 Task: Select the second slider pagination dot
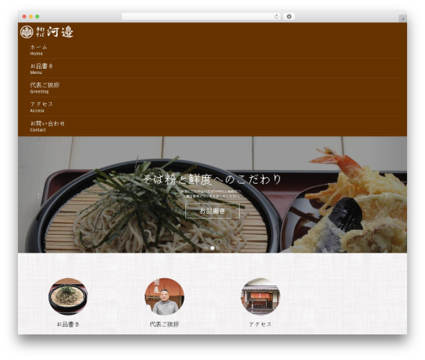(x=212, y=248)
